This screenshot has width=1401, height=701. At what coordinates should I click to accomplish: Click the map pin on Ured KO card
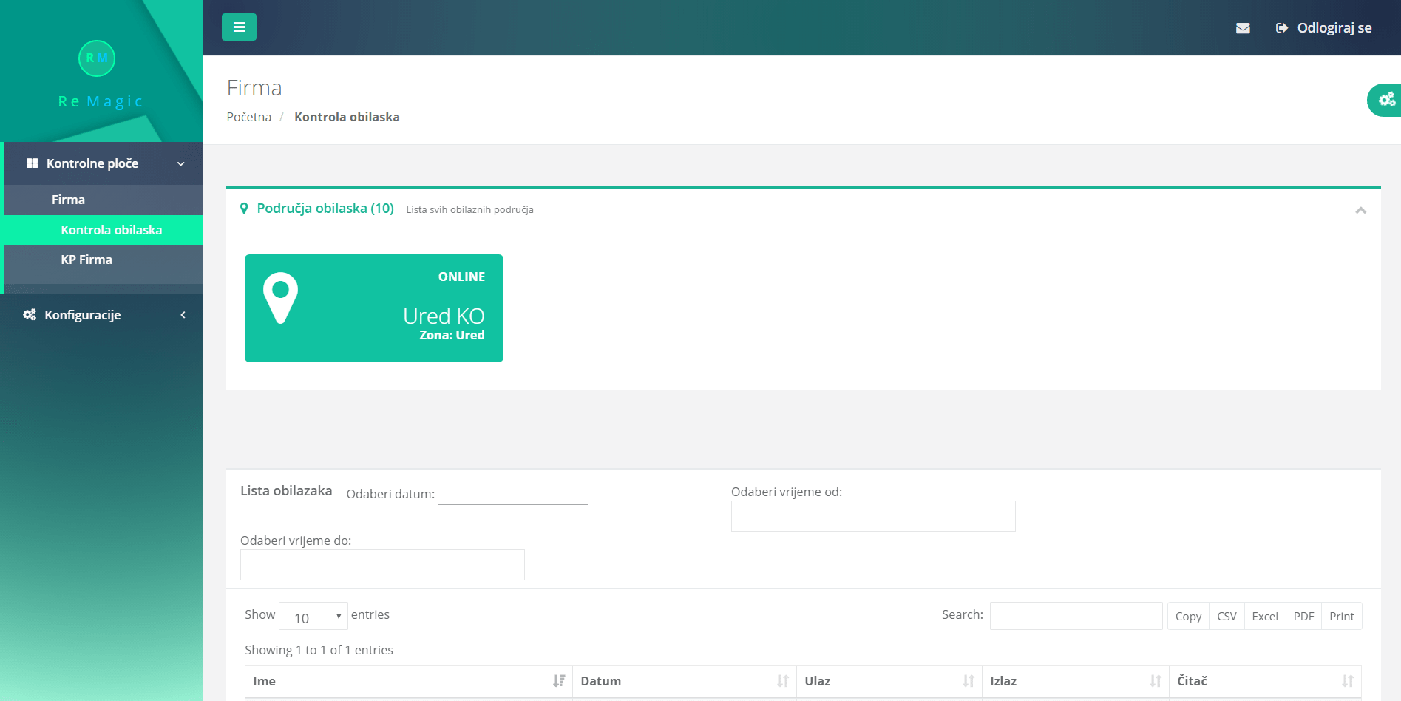[x=280, y=298]
